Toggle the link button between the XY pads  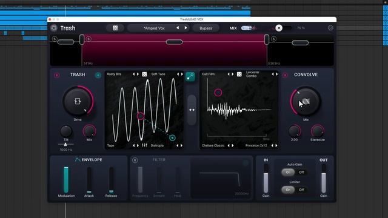[x=190, y=77]
